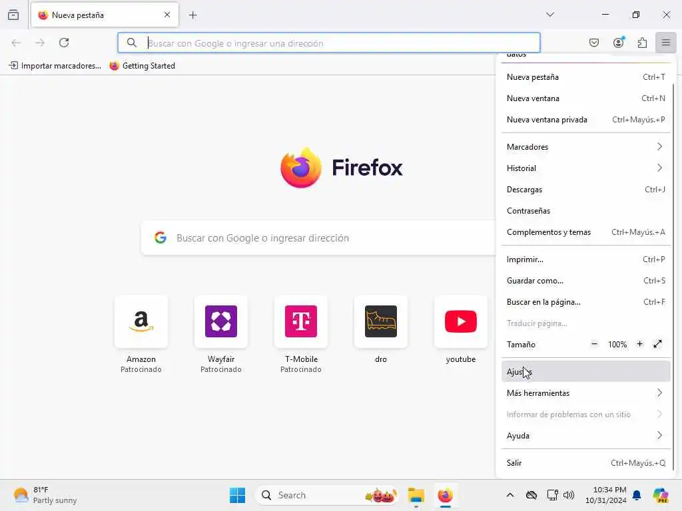Open the Firefox account avatar icon

(x=619, y=43)
